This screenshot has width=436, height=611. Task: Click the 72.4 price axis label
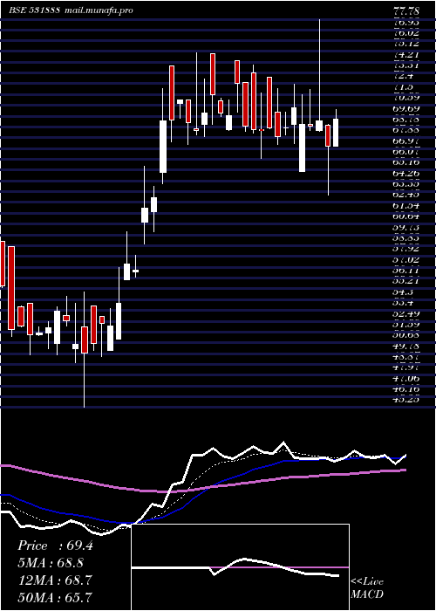click(x=404, y=76)
